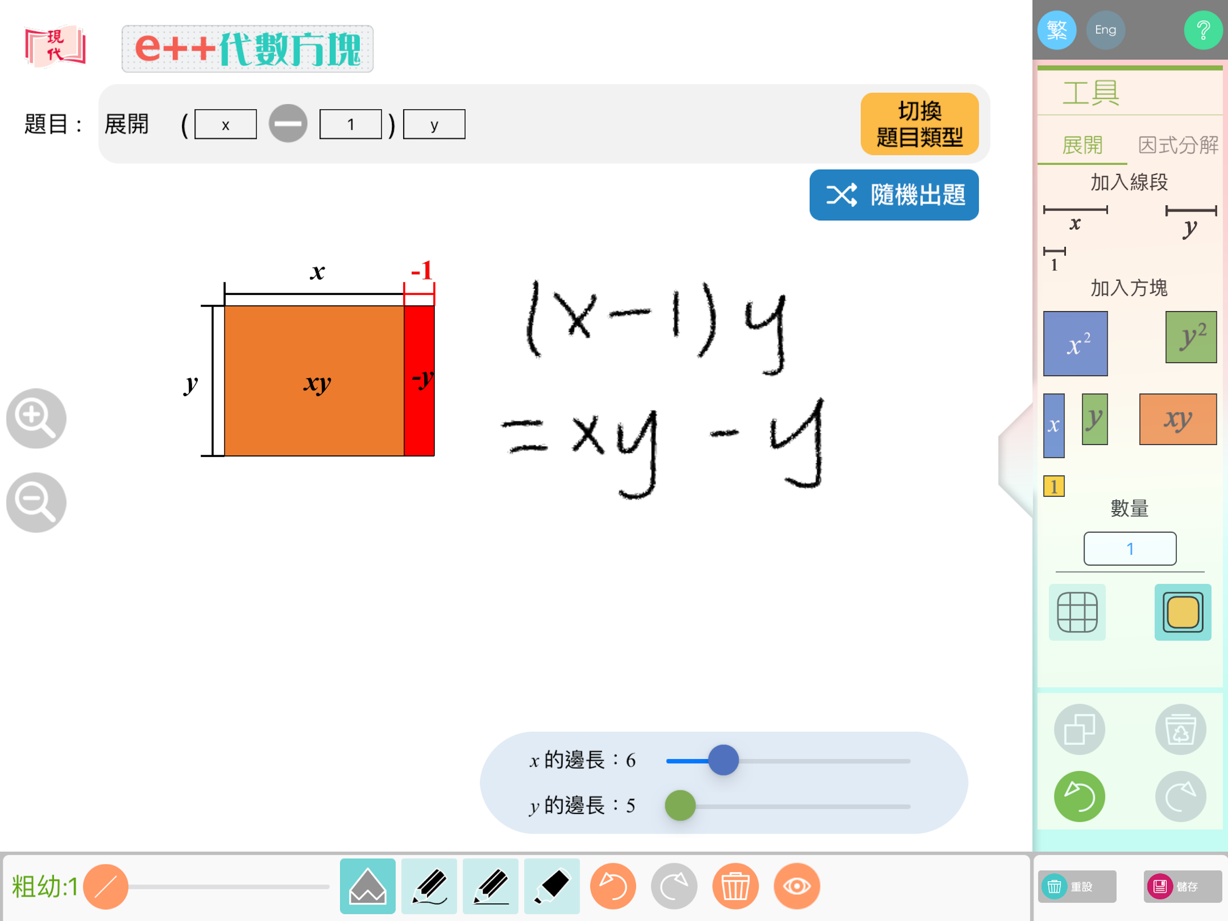The height and width of the screenshot is (921, 1228).
Task: Click the grey redo drawing button
Action: point(674,886)
